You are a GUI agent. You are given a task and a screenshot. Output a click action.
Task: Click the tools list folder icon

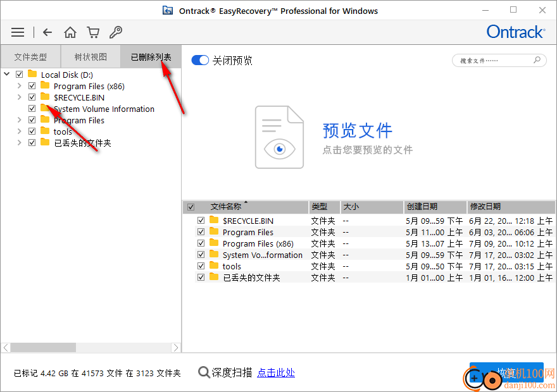point(214,266)
